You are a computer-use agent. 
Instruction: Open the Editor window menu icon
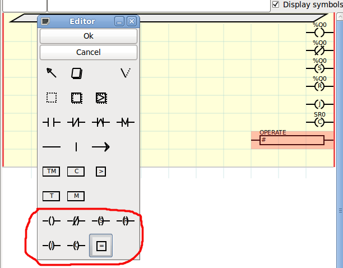coord(45,22)
